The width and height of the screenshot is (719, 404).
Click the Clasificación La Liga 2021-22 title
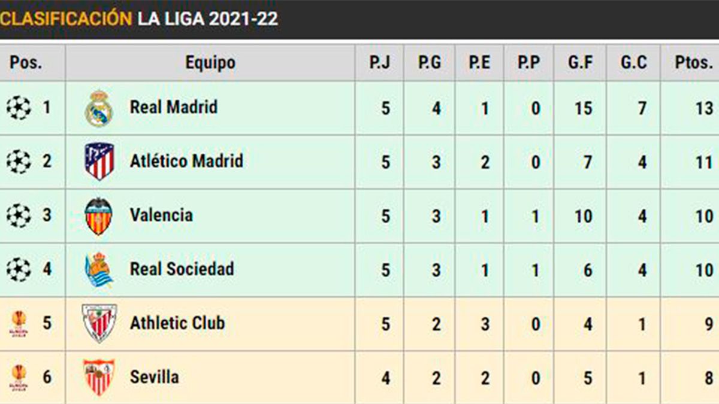point(139,19)
